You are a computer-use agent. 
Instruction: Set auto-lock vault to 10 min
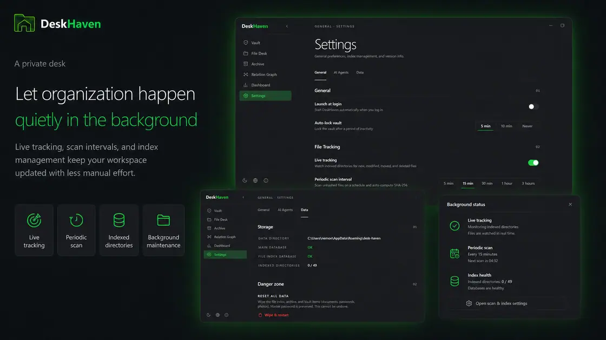click(x=506, y=126)
